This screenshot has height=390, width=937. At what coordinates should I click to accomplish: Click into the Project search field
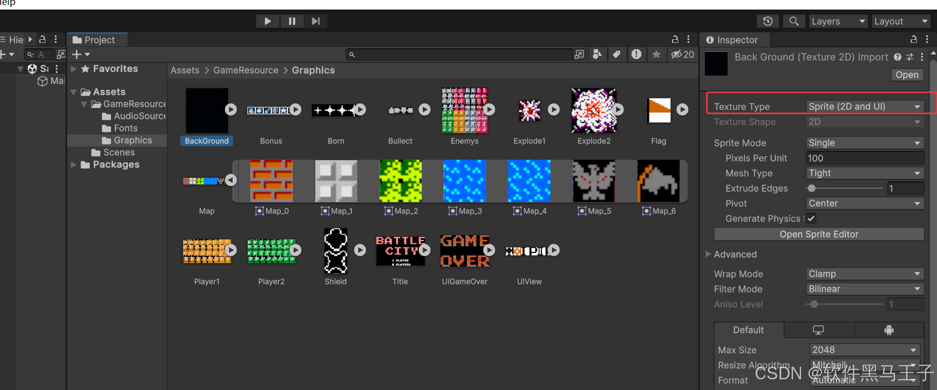[459, 54]
